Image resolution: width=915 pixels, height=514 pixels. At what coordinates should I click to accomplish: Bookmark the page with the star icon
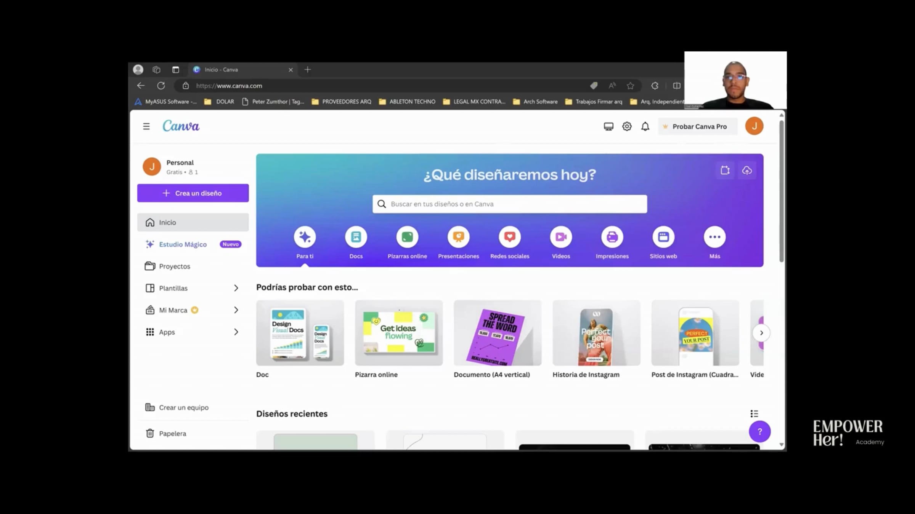[630, 86]
